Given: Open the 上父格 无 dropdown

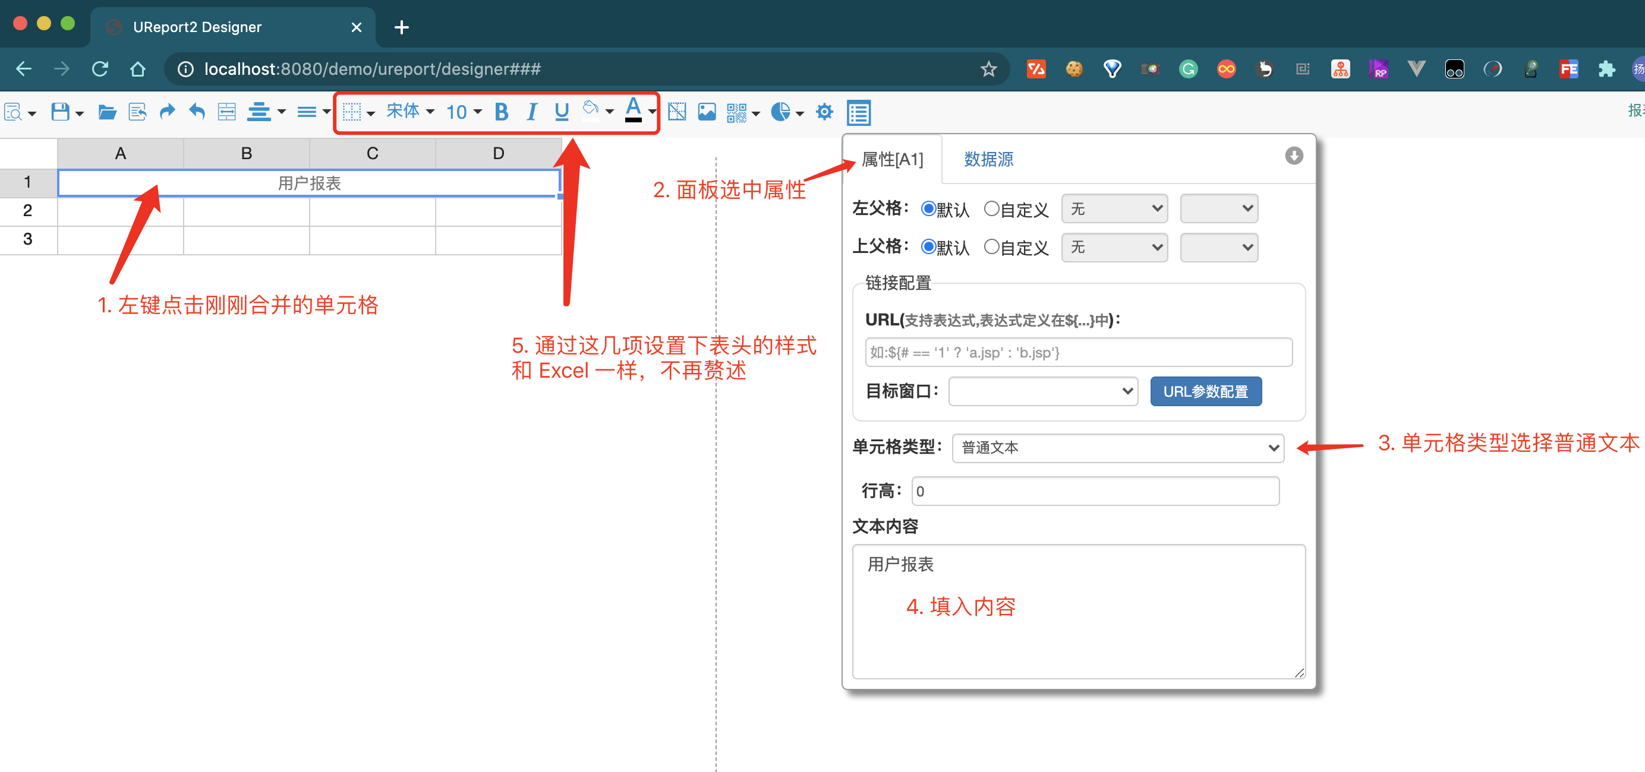Looking at the screenshot, I should pos(1114,248).
